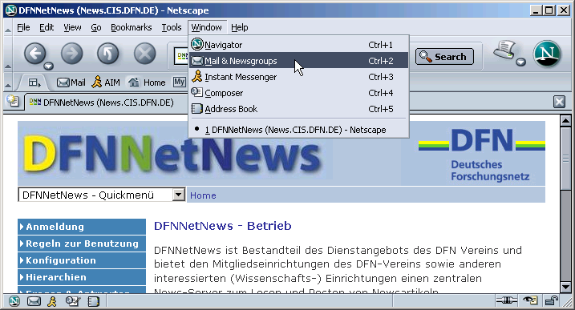The width and height of the screenshot is (575, 310).
Task: Choose Composer from the Window menu
Action: (298, 93)
